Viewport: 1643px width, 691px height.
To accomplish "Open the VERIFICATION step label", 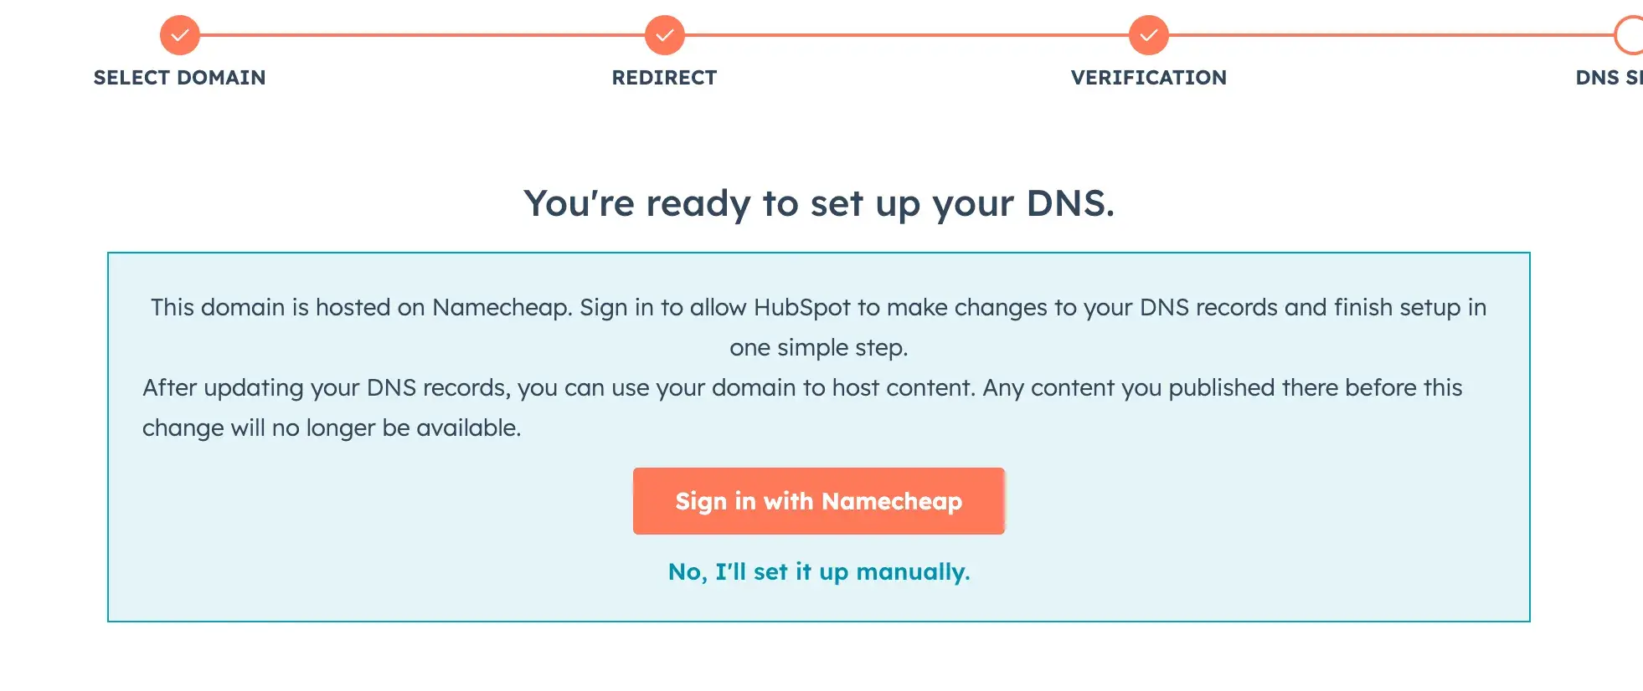I will click(1148, 78).
